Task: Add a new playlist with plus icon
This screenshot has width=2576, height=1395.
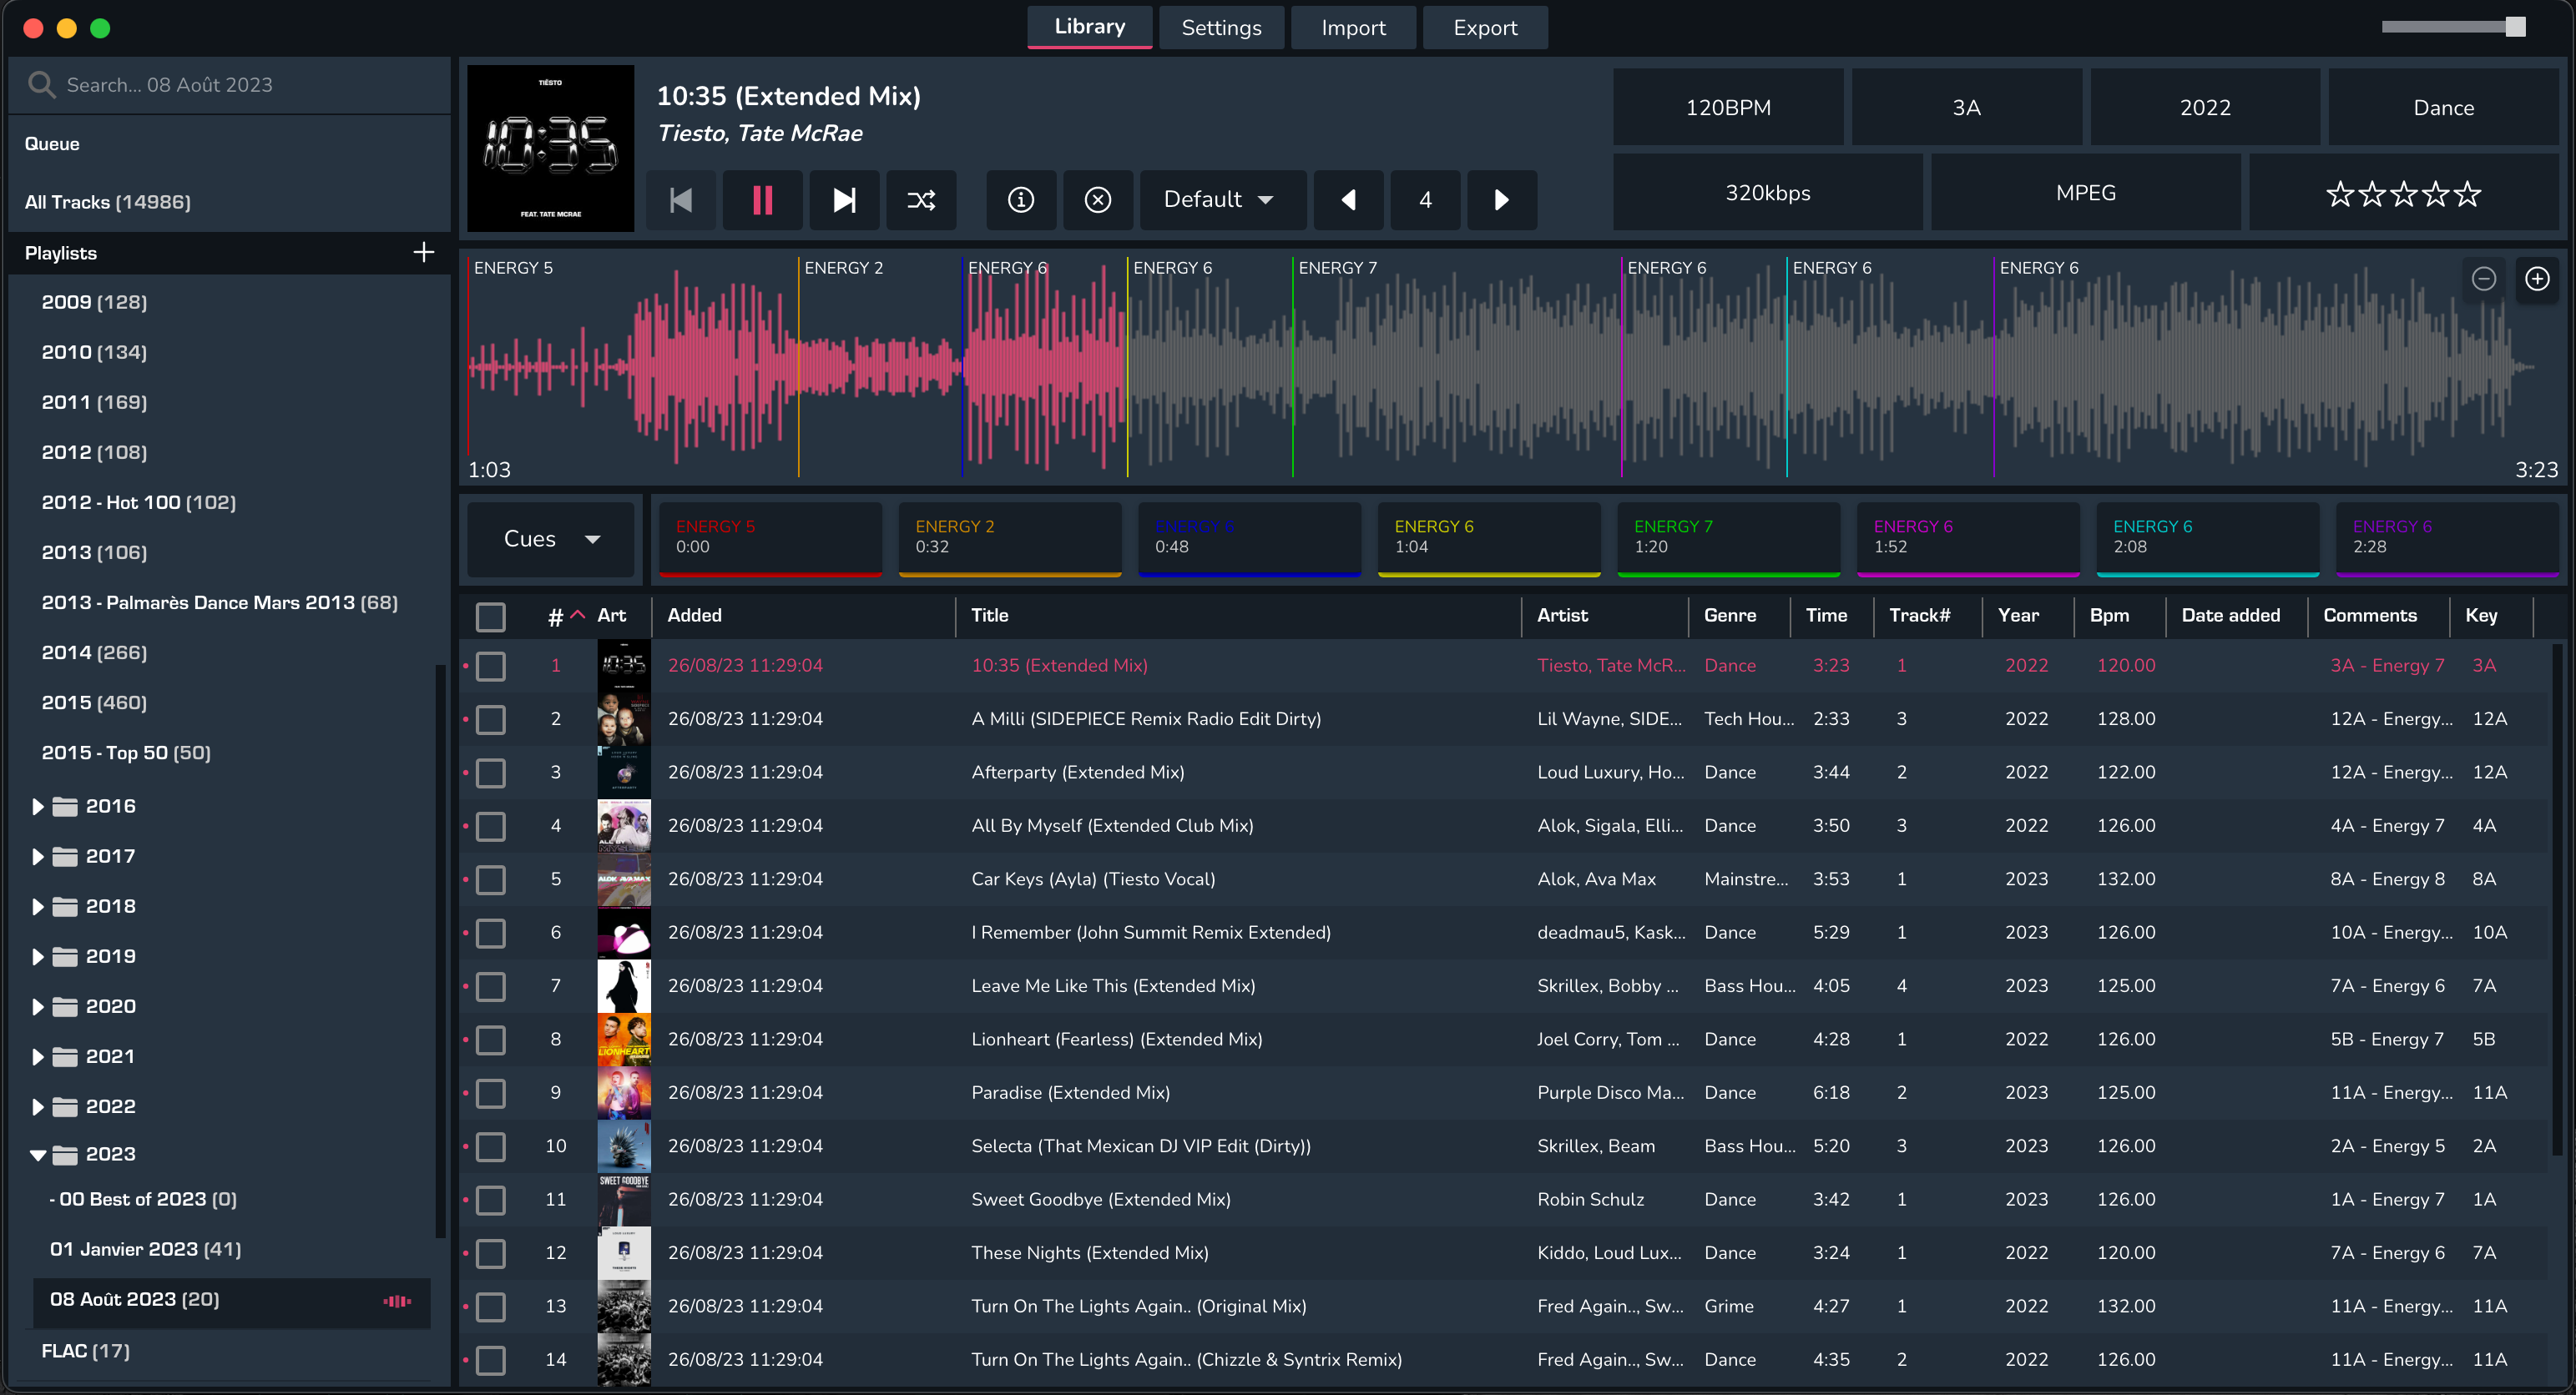Action: (423, 252)
